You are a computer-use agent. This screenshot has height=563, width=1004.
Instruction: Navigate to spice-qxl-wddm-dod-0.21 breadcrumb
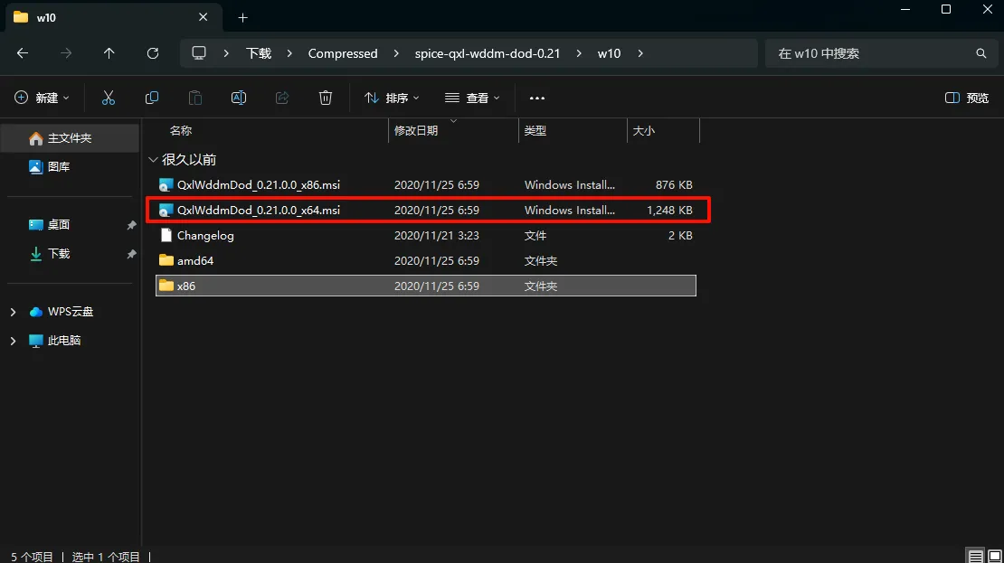488,53
